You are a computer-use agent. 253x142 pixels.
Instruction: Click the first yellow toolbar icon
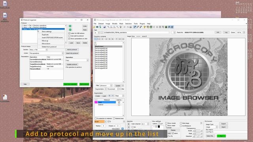click(94, 27)
